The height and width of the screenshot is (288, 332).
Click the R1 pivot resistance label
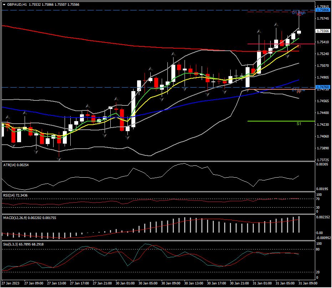click(299, 47)
